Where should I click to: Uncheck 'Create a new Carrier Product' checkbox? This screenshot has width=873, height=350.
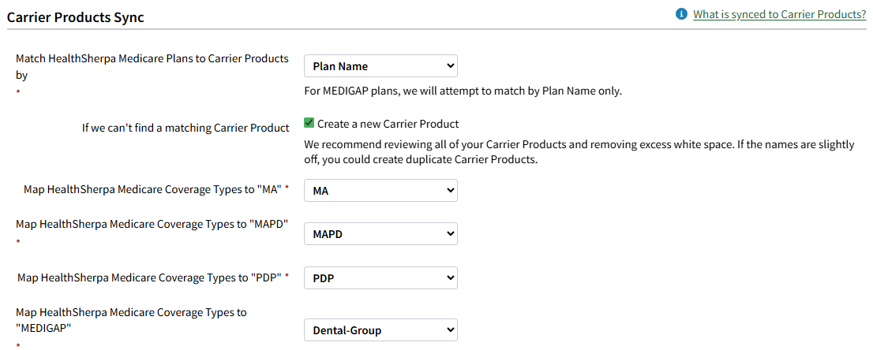coord(309,123)
